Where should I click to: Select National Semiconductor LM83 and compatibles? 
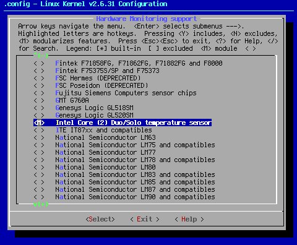point(135,174)
